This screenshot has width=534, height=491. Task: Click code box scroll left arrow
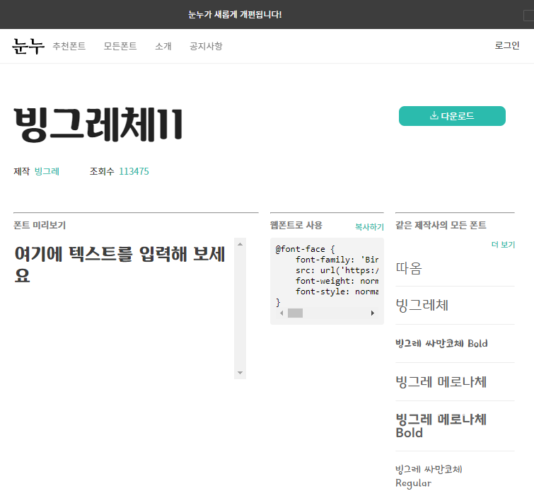coord(281,313)
